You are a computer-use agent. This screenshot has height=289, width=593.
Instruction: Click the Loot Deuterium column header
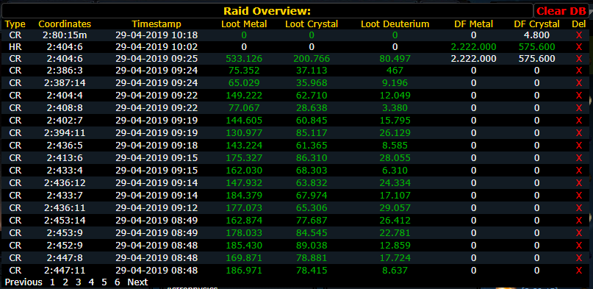(x=395, y=24)
